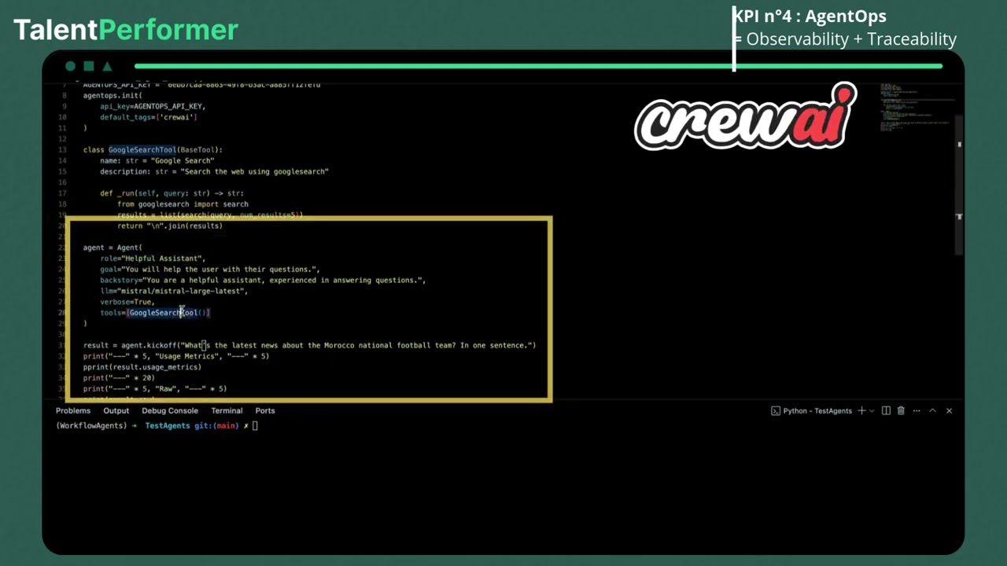Click 'name: str = "Google Search"' line

(157, 160)
